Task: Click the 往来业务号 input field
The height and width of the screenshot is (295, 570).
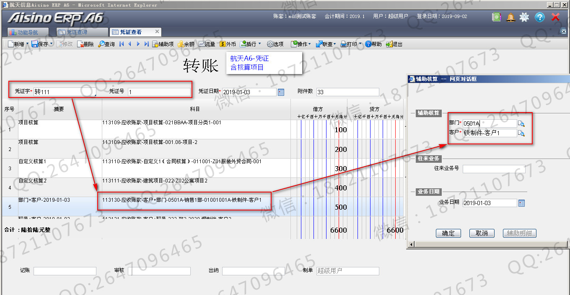Action: point(494,169)
